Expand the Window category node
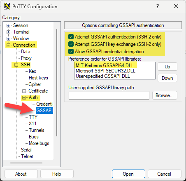 point(8,38)
